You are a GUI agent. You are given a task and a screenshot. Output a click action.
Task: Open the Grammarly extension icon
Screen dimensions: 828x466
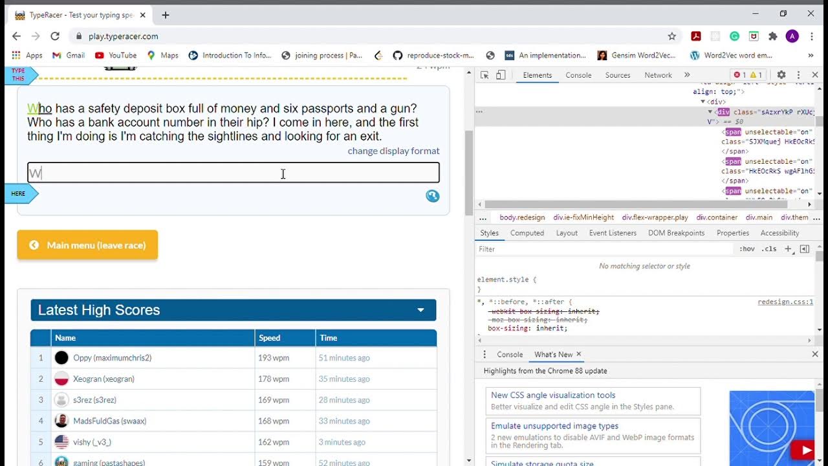pyautogui.click(x=735, y=36)
